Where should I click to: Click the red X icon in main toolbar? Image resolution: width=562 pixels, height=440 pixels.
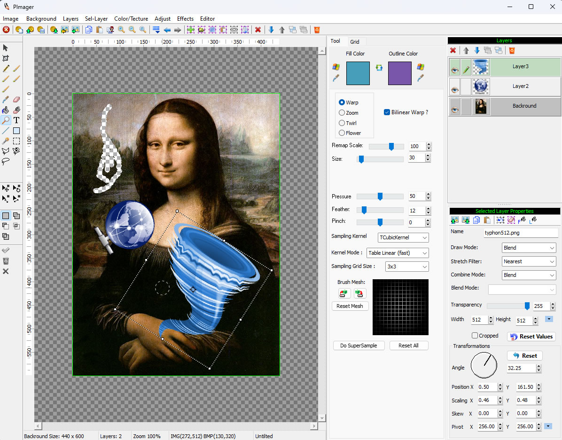(258, 30)
